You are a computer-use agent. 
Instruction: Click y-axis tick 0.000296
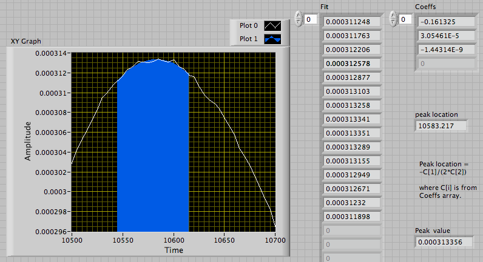[x=51, y=232]
